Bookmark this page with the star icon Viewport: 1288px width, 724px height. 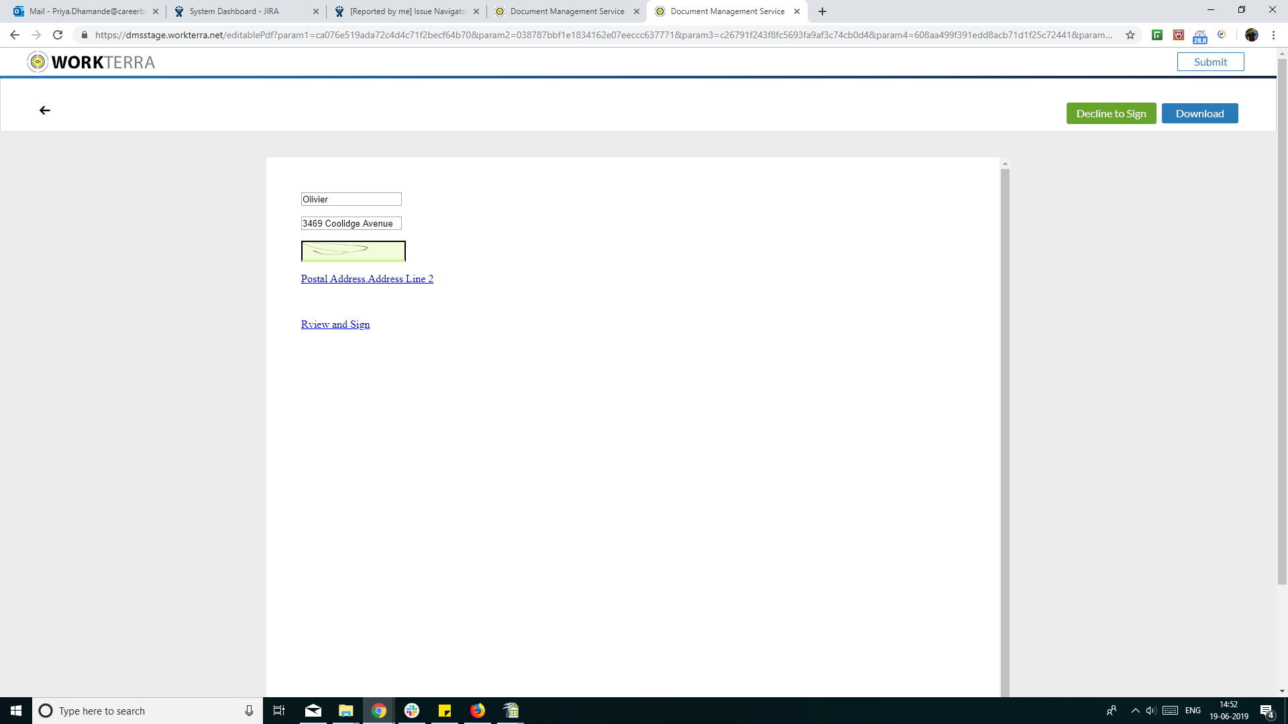click(x=1130, y=35)
